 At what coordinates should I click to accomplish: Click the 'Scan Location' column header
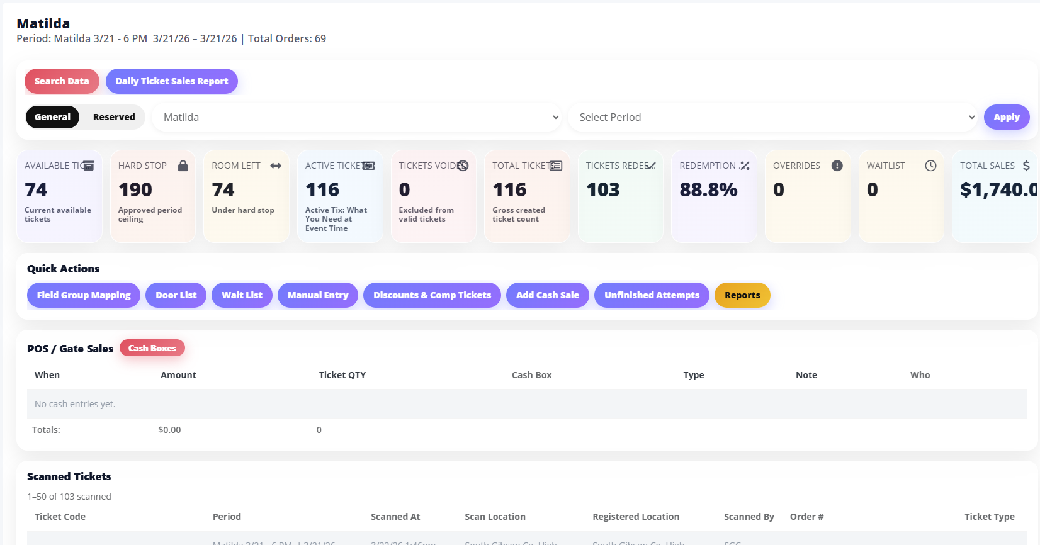click(495, 517)
